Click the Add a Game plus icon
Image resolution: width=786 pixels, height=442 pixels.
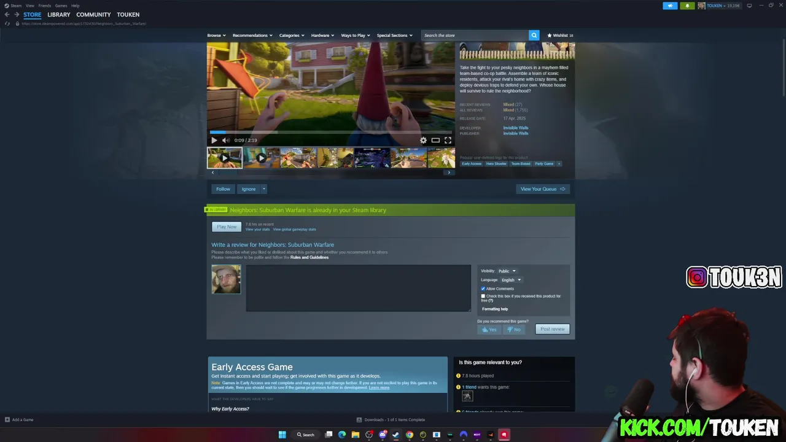[7, 420]
